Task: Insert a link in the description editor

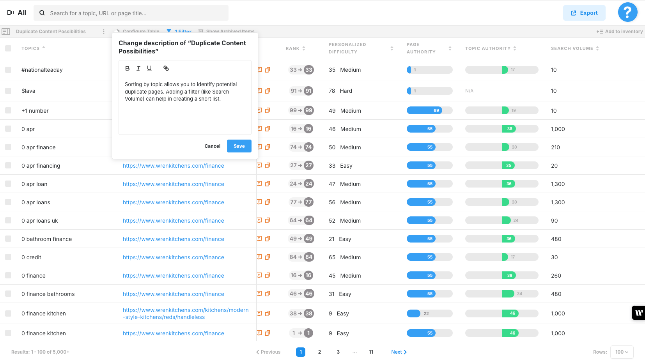Action: click(x=166, y=68)
